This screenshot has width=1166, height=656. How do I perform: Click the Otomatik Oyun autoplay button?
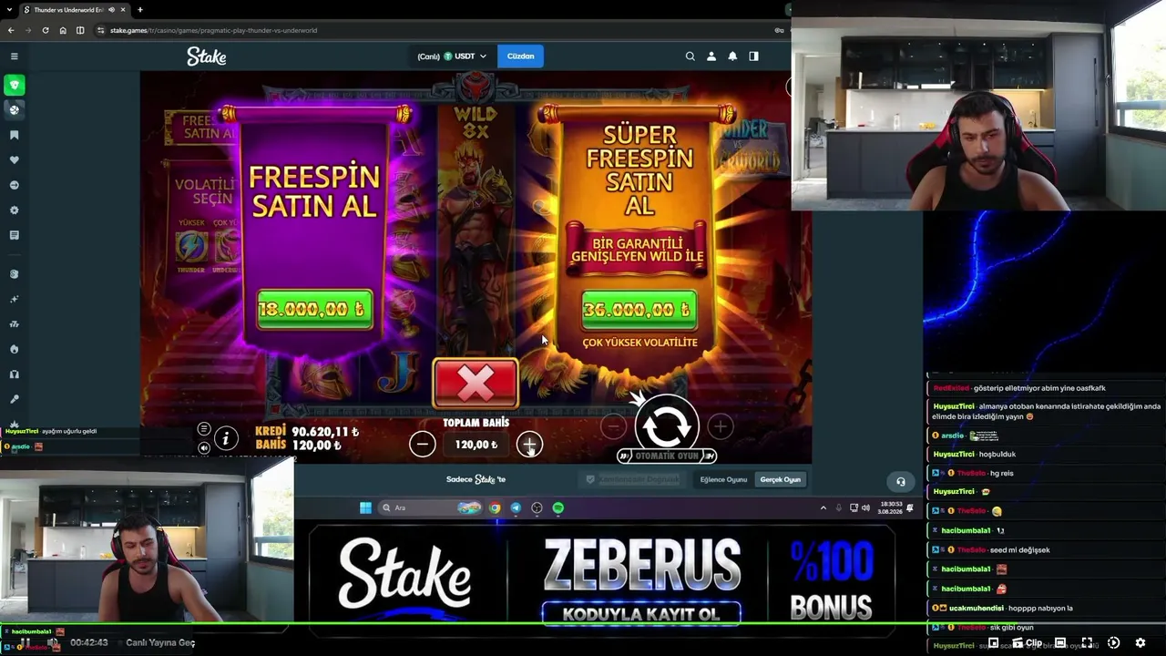tap(667, 456)
